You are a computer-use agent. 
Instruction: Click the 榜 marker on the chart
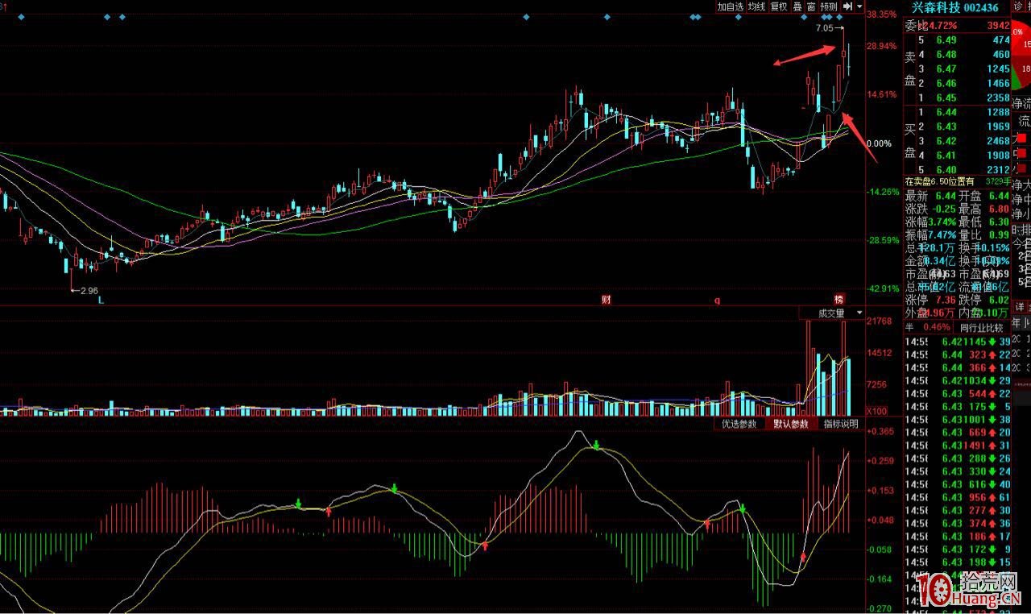coord(838,299)
